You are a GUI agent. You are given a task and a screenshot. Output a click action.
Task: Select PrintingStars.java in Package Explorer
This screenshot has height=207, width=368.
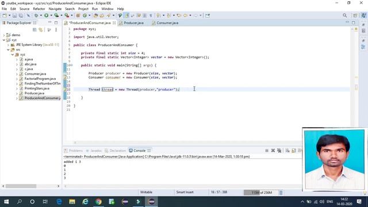point(37,89)
